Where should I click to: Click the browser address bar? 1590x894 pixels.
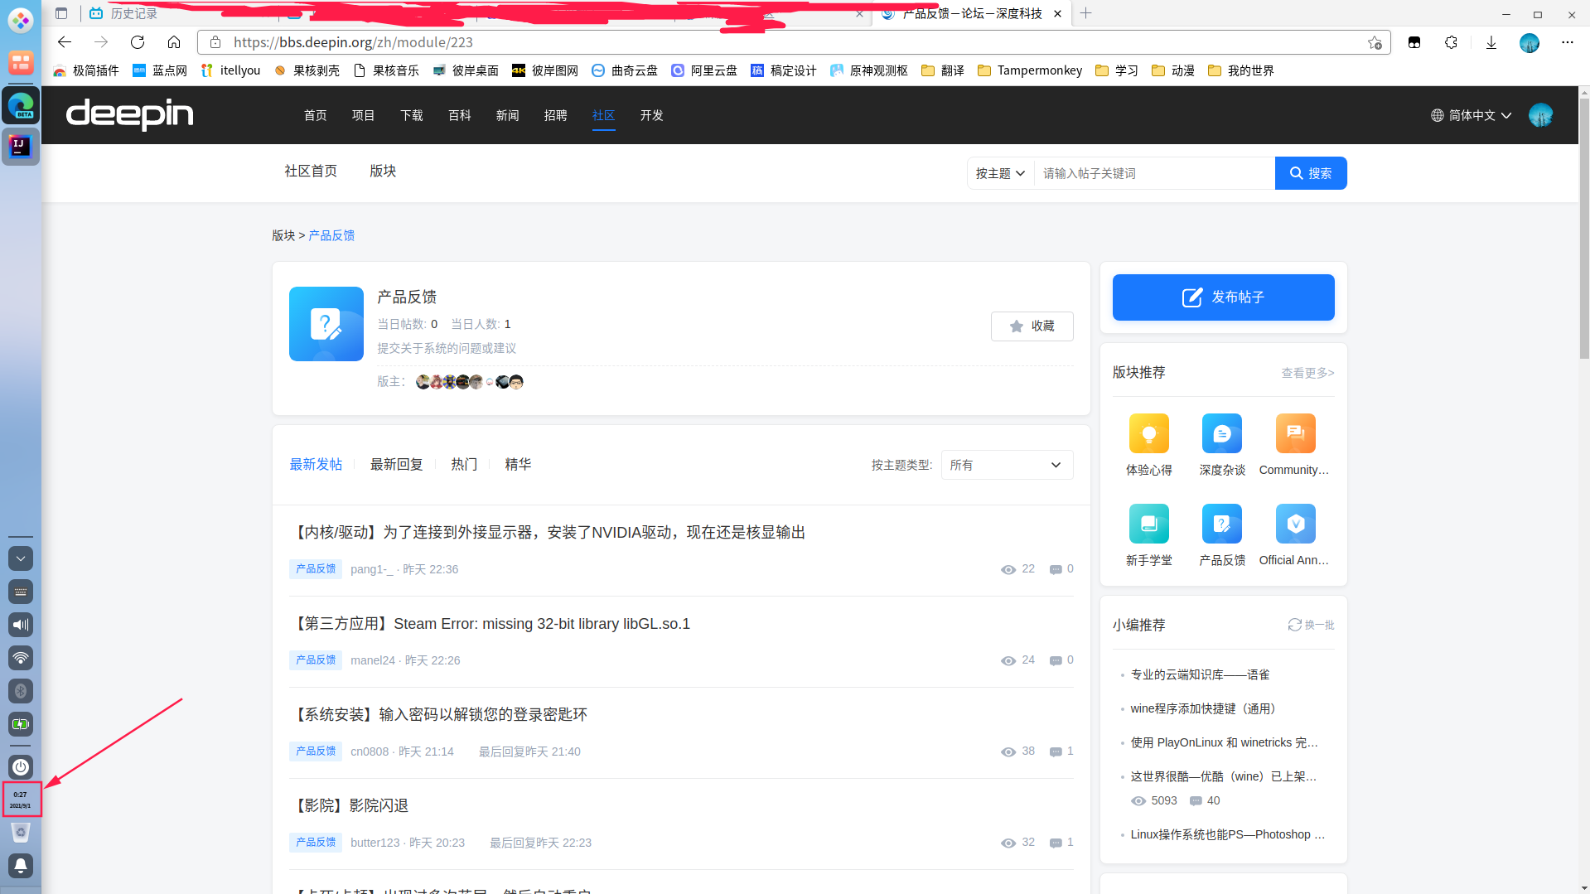coord(794,42)
